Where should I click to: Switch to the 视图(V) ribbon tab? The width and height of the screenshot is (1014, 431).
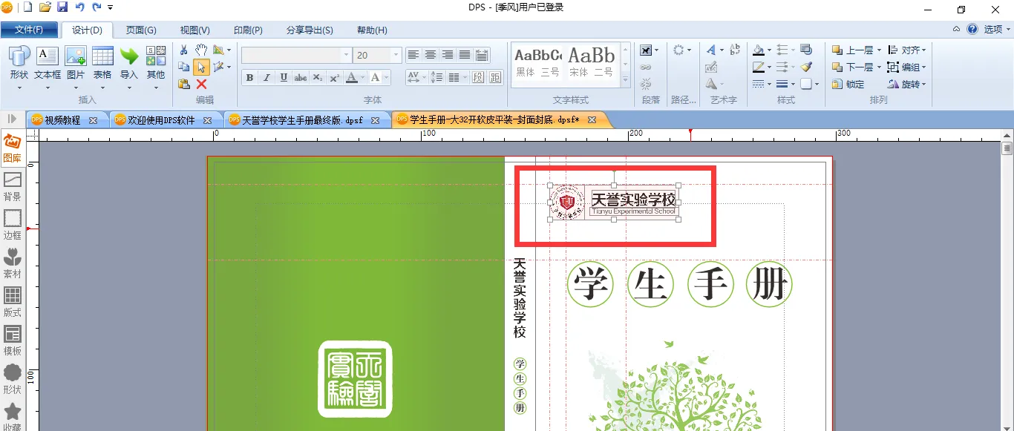tap(195, 30)
